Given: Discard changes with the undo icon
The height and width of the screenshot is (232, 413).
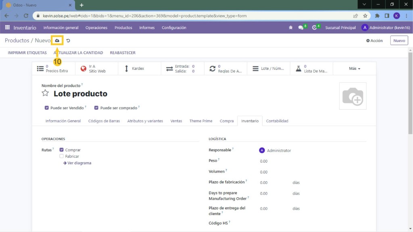Looking at the screenshot, I should [x=68, y=41].
